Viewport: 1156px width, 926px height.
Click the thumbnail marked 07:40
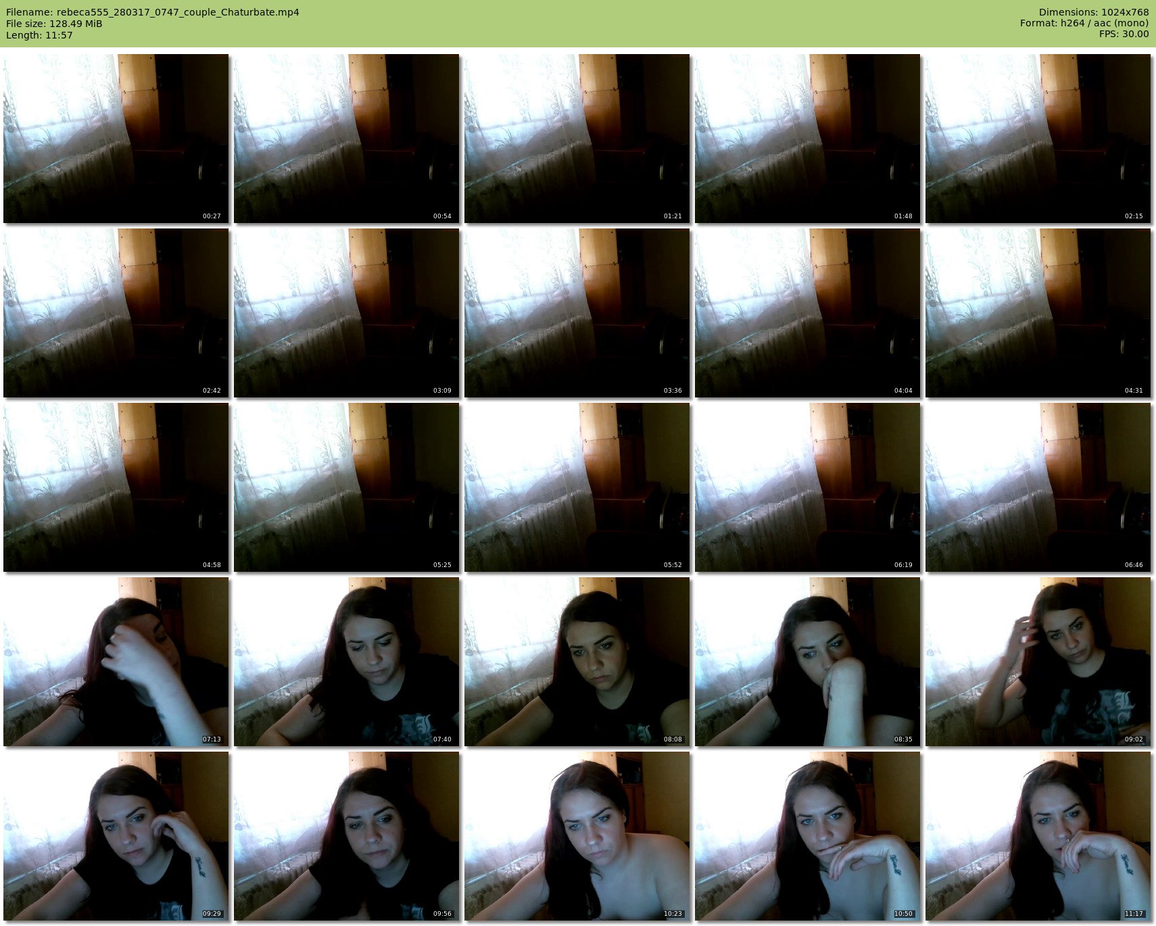click(x=346, y=662)
